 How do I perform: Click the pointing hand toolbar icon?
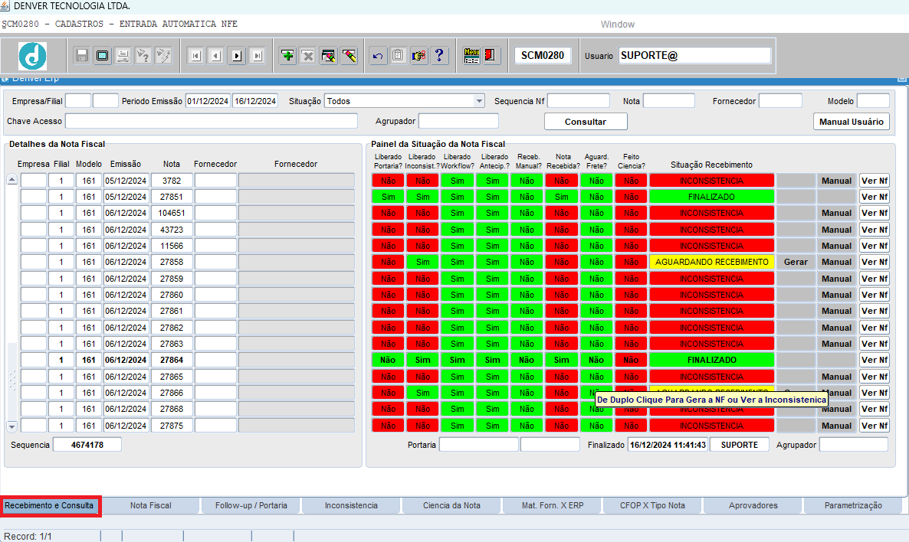pos(419,56)
